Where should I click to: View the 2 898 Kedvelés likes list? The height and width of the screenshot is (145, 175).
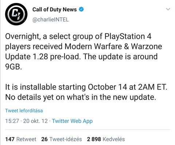tap(106, 139)
